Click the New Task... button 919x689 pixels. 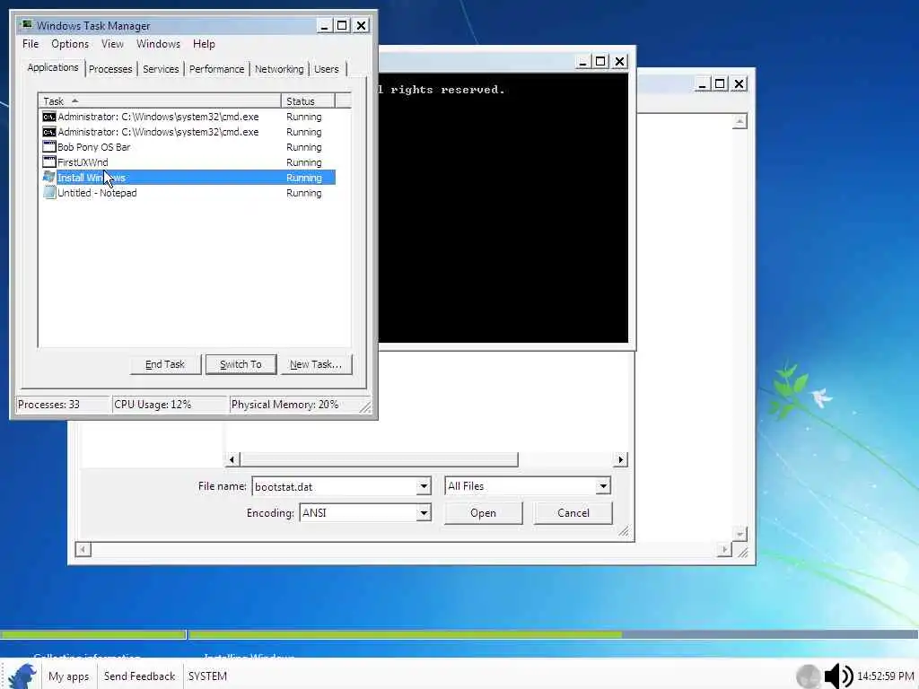316,364
